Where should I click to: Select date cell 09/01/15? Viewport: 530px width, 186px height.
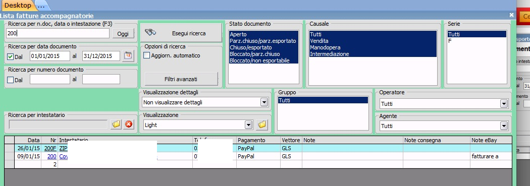tap(28, 156)
